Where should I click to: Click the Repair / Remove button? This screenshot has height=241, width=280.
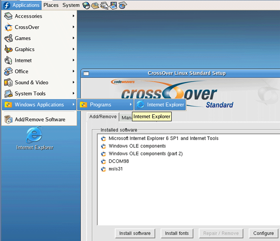[x=221, y=233]
